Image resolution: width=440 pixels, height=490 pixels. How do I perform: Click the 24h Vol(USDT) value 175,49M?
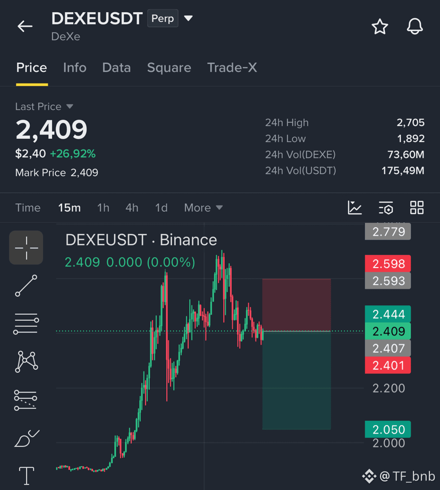click(x=403, y=170)
